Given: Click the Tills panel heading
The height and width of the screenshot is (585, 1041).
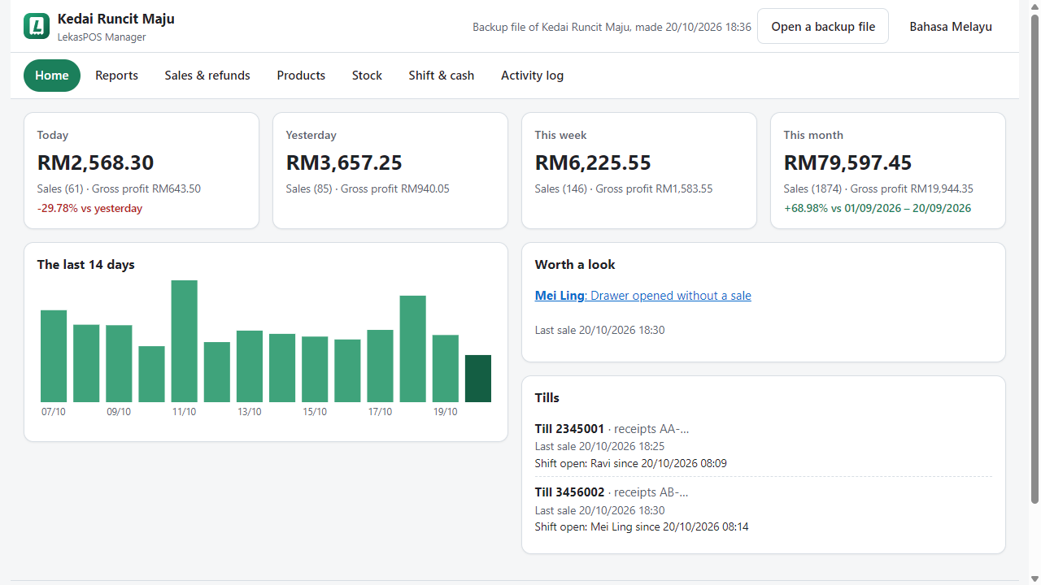Looking at the screenshot, I should click(547, 398).
